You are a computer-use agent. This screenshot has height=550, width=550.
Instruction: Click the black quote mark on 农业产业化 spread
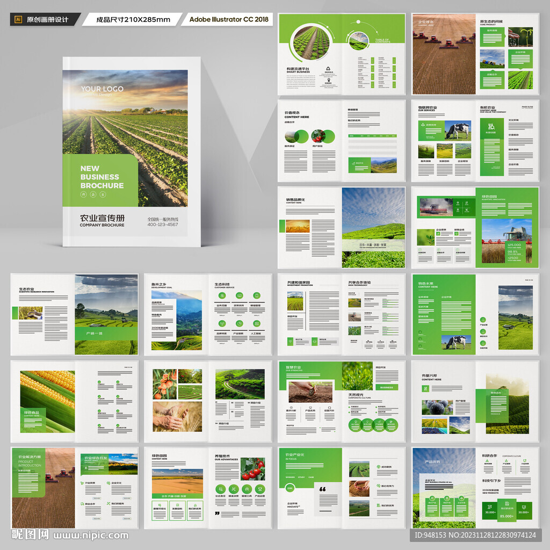pyautogui.click(x=322, y=489)
